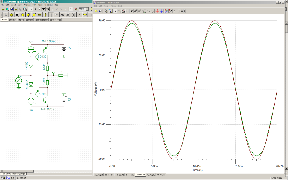Add cursor A in graph toolbar
Viewport: 288px width, 180px height.
(157, 11)
